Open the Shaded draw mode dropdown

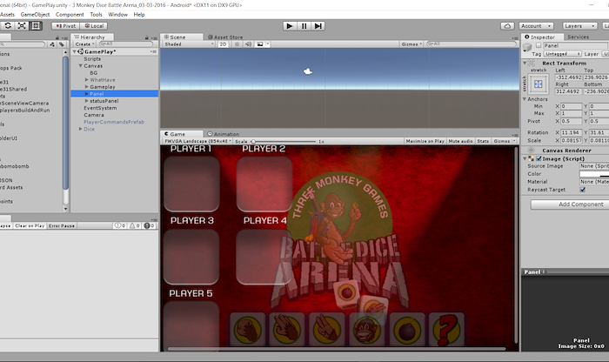189,44
